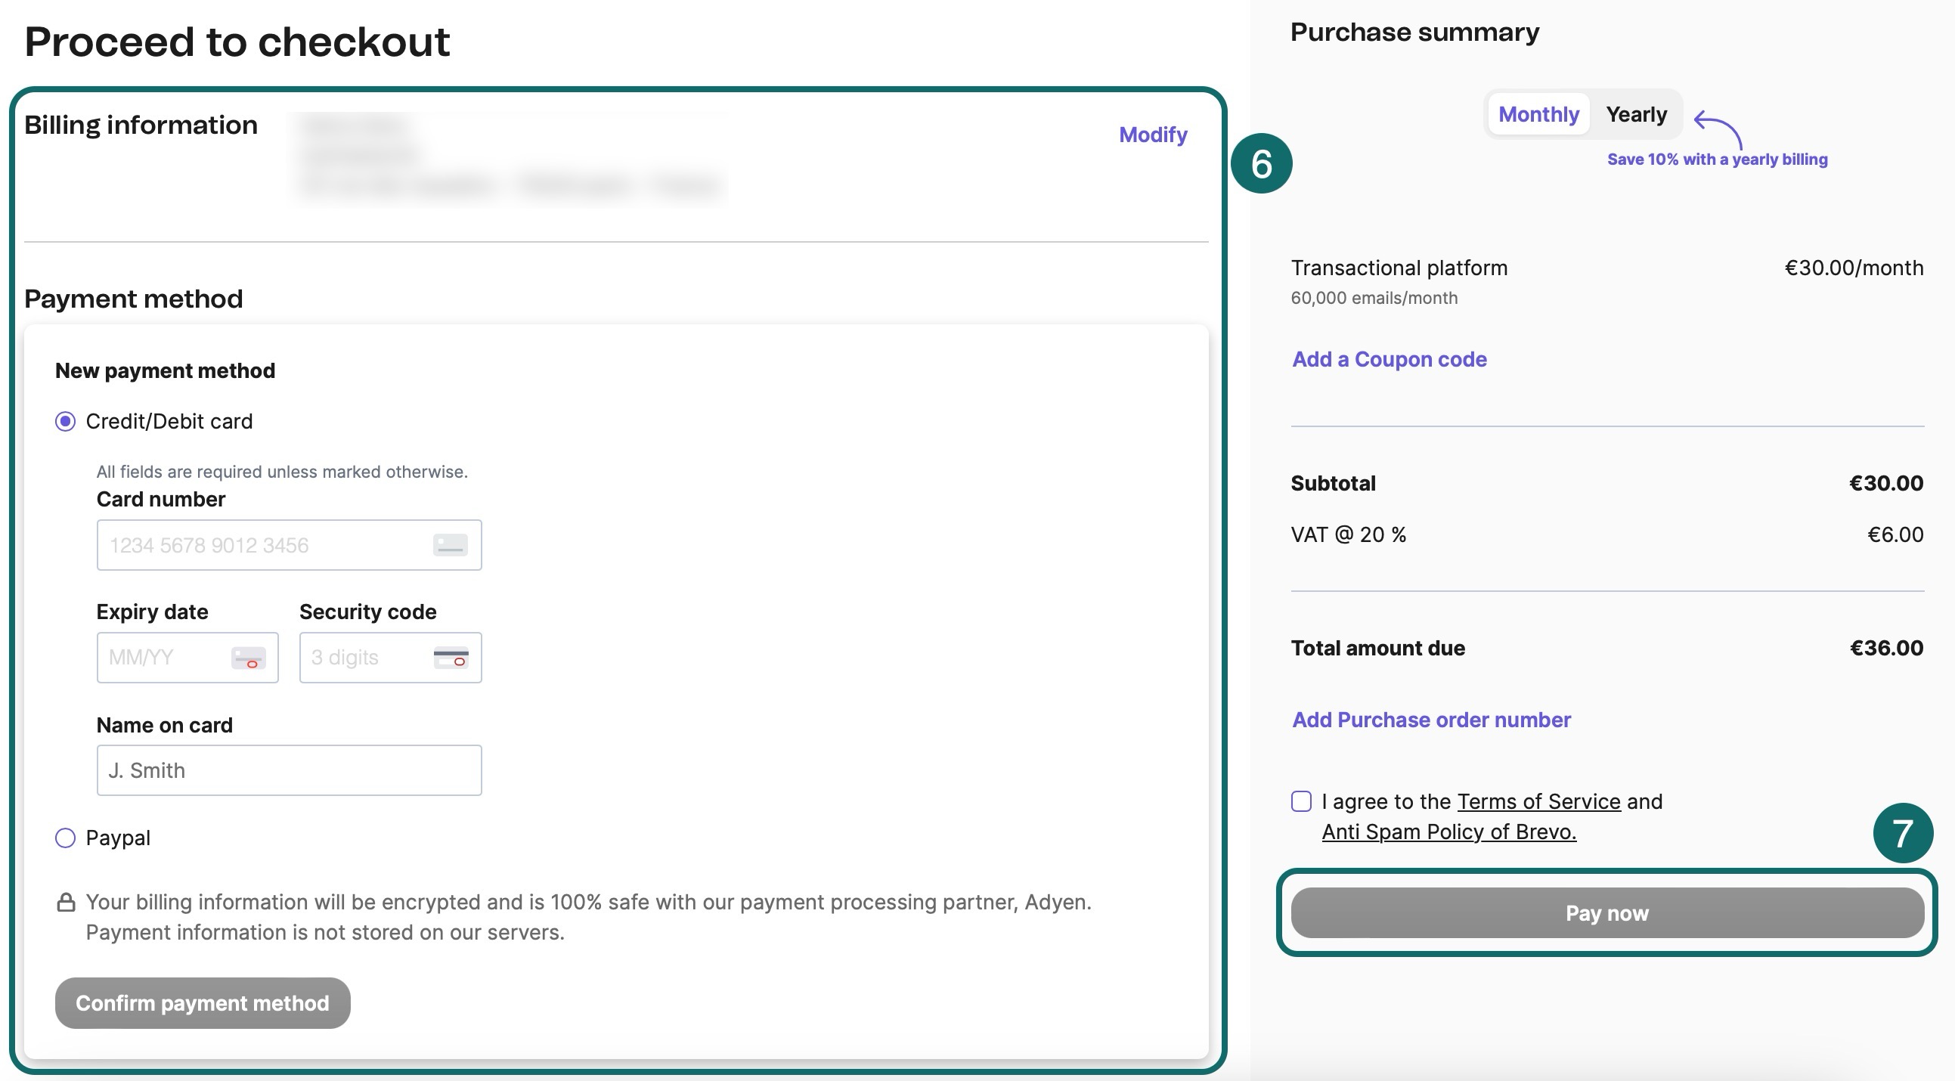Click the 'Billing information' heading

[141, 125]
